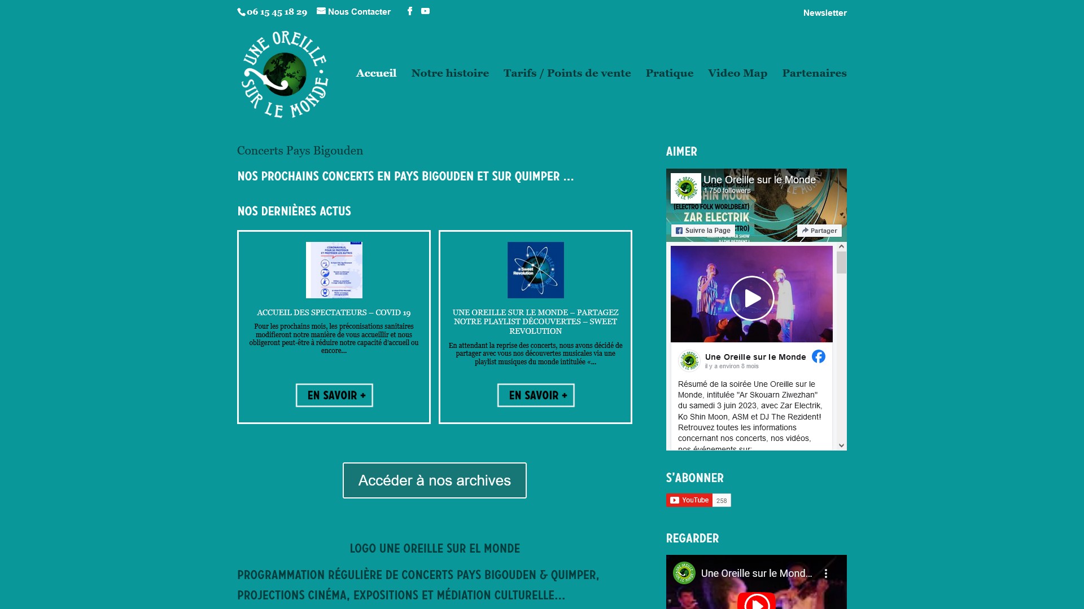Click the email/contact icon next to Nous Contacter
This screenshot has height=609, width=1084.
(322, 11)
